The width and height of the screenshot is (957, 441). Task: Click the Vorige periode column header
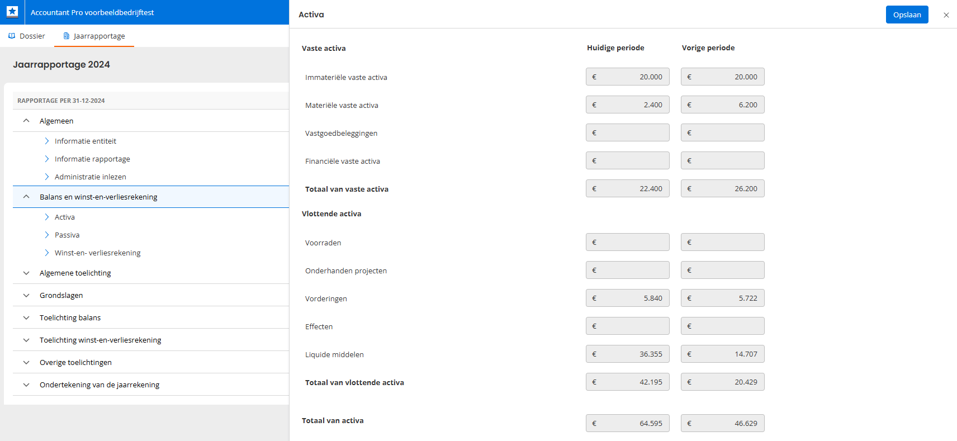708,48
